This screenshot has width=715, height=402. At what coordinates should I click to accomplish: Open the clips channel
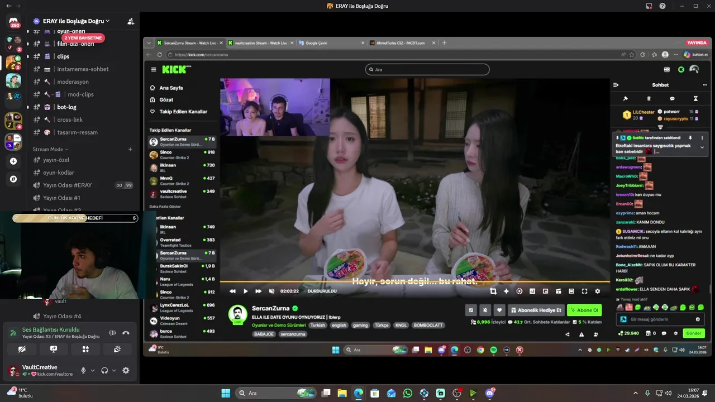pyautogui.click(x=84, y=56)
